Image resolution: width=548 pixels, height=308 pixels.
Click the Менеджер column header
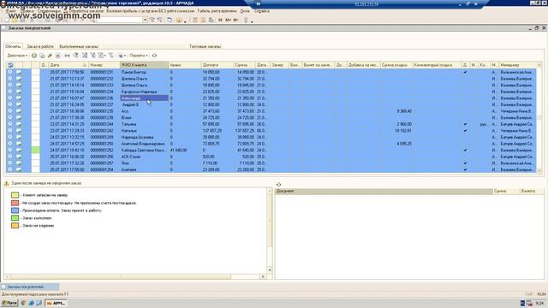click(517, 65)
